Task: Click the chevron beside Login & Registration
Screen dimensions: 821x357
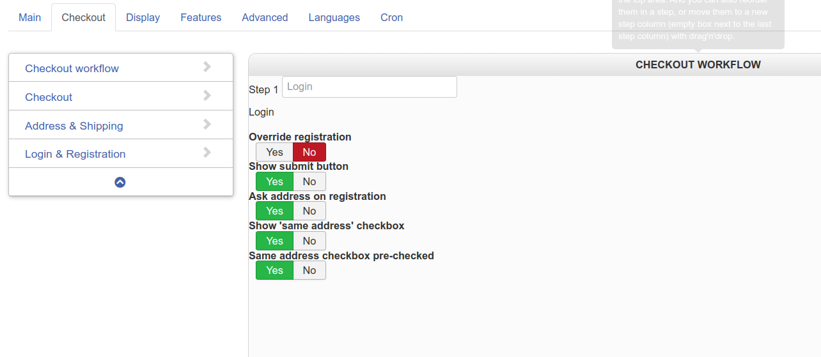Action: (207, 153)
